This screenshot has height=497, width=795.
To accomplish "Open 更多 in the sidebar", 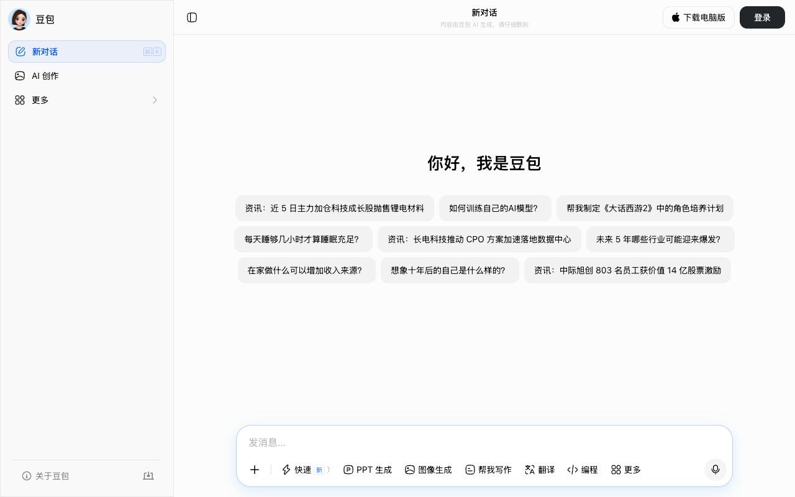I will (x=87, y=100).
